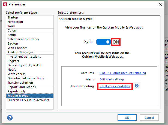This screenshot has height=125, width=168.
Task: Select the Setup preference type
Action: tap(30, 35)
